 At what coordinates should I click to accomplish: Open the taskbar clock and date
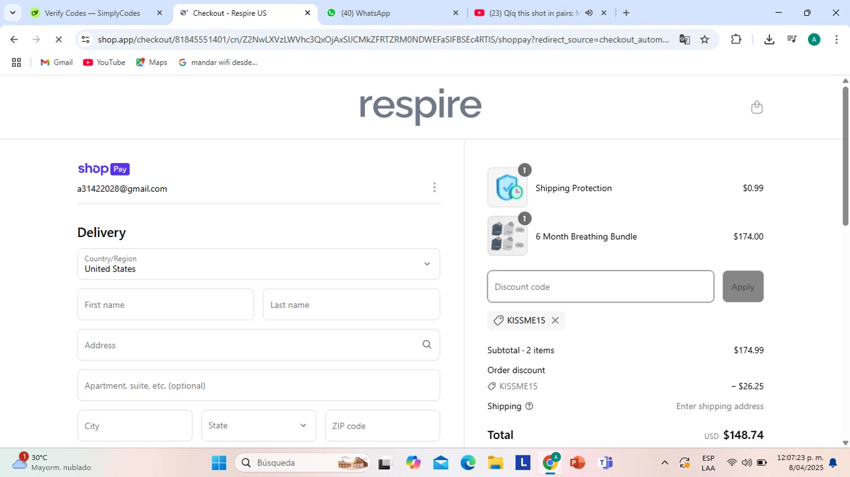coord(800,462)
